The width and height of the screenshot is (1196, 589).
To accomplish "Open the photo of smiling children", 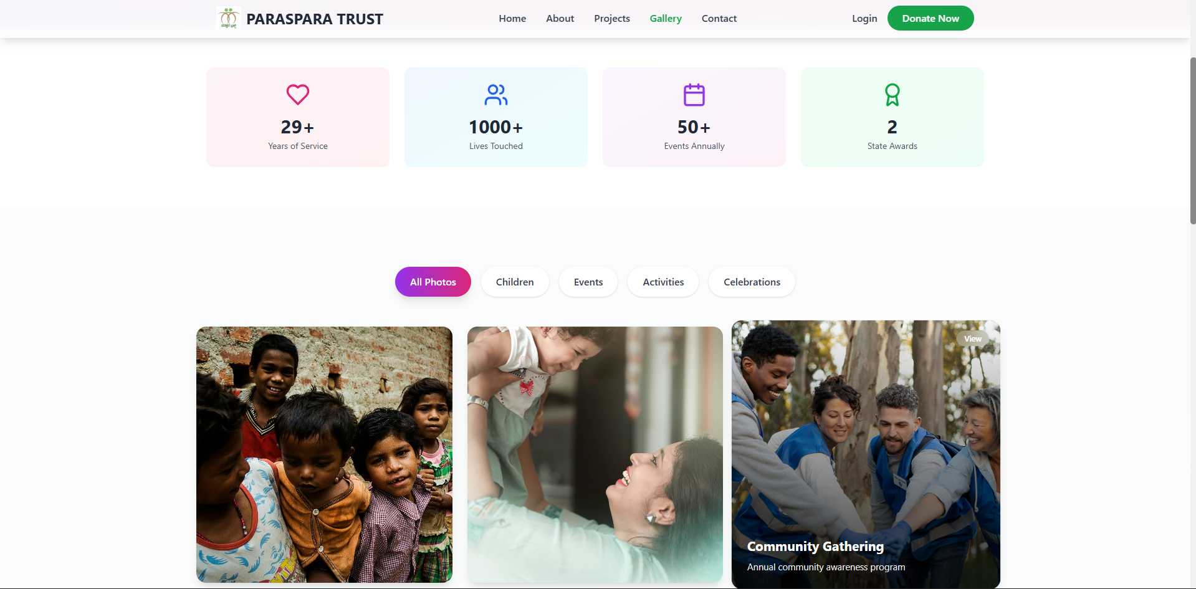I will click(x=324, y=454).
